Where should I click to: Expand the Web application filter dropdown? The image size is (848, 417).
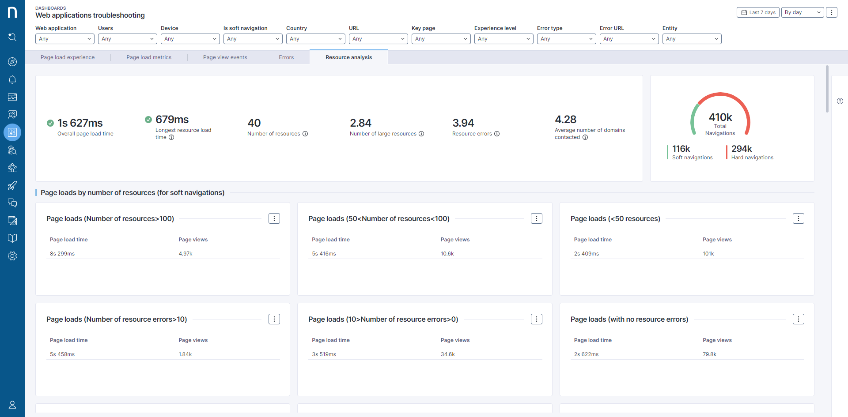[x=65, y=39]
